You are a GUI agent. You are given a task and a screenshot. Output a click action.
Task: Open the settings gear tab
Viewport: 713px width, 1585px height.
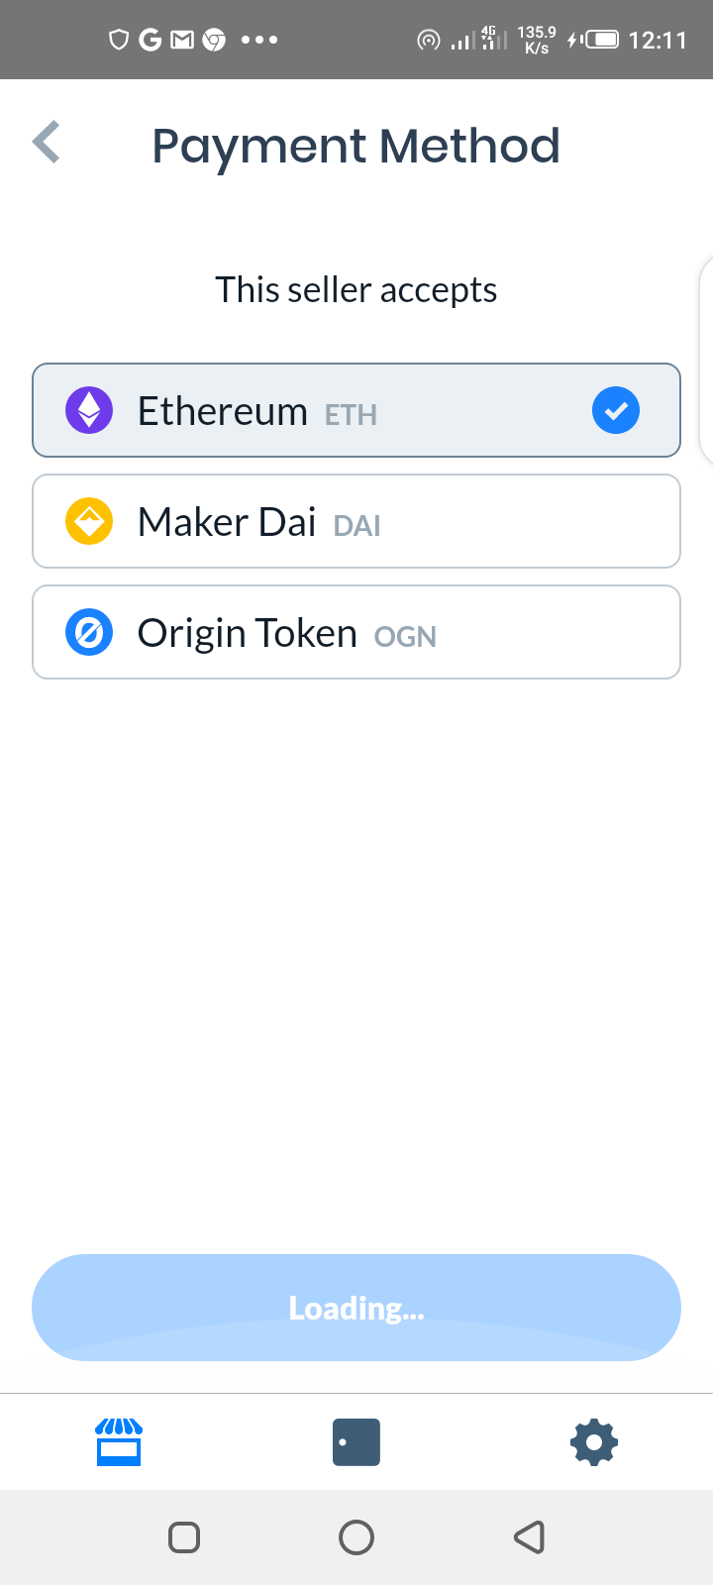(x=594, y=1441)
